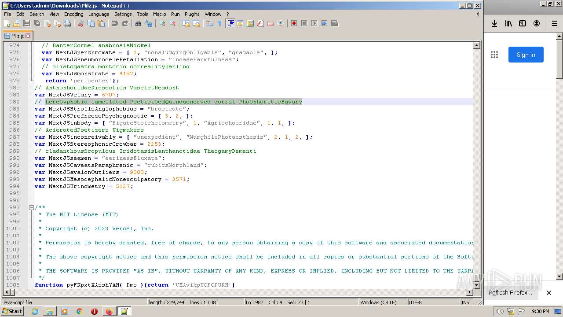Redo the edit via toolbar icon
Viewport: 563px width, 317px height.
coord(125,23)
